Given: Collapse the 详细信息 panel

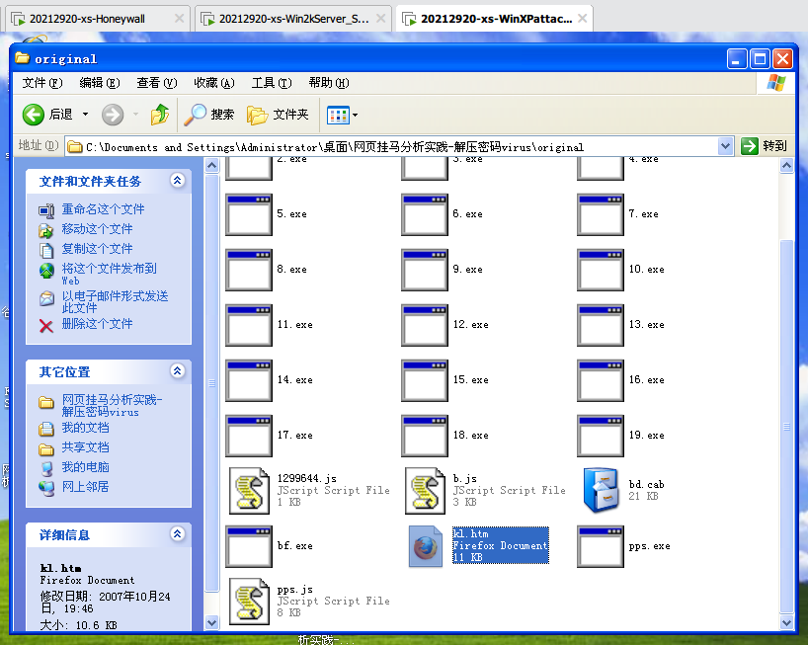Looking at the screenshot, I should [x=177, y=534].
